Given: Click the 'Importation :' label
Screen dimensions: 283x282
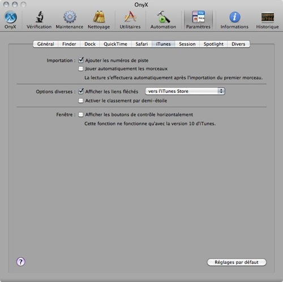Looking at the screenshot, I should pos(61,61).
